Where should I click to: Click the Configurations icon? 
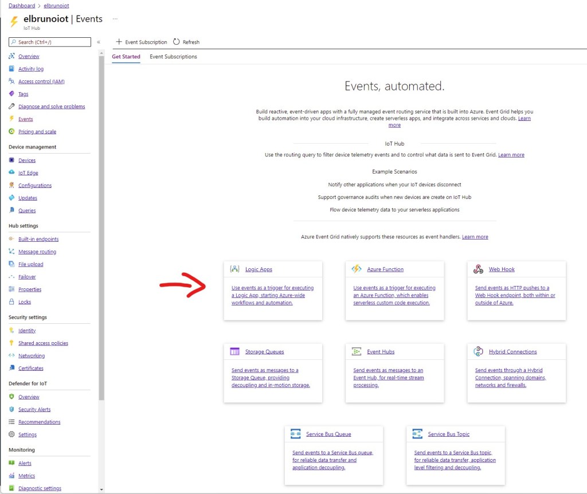click(11, 185)
